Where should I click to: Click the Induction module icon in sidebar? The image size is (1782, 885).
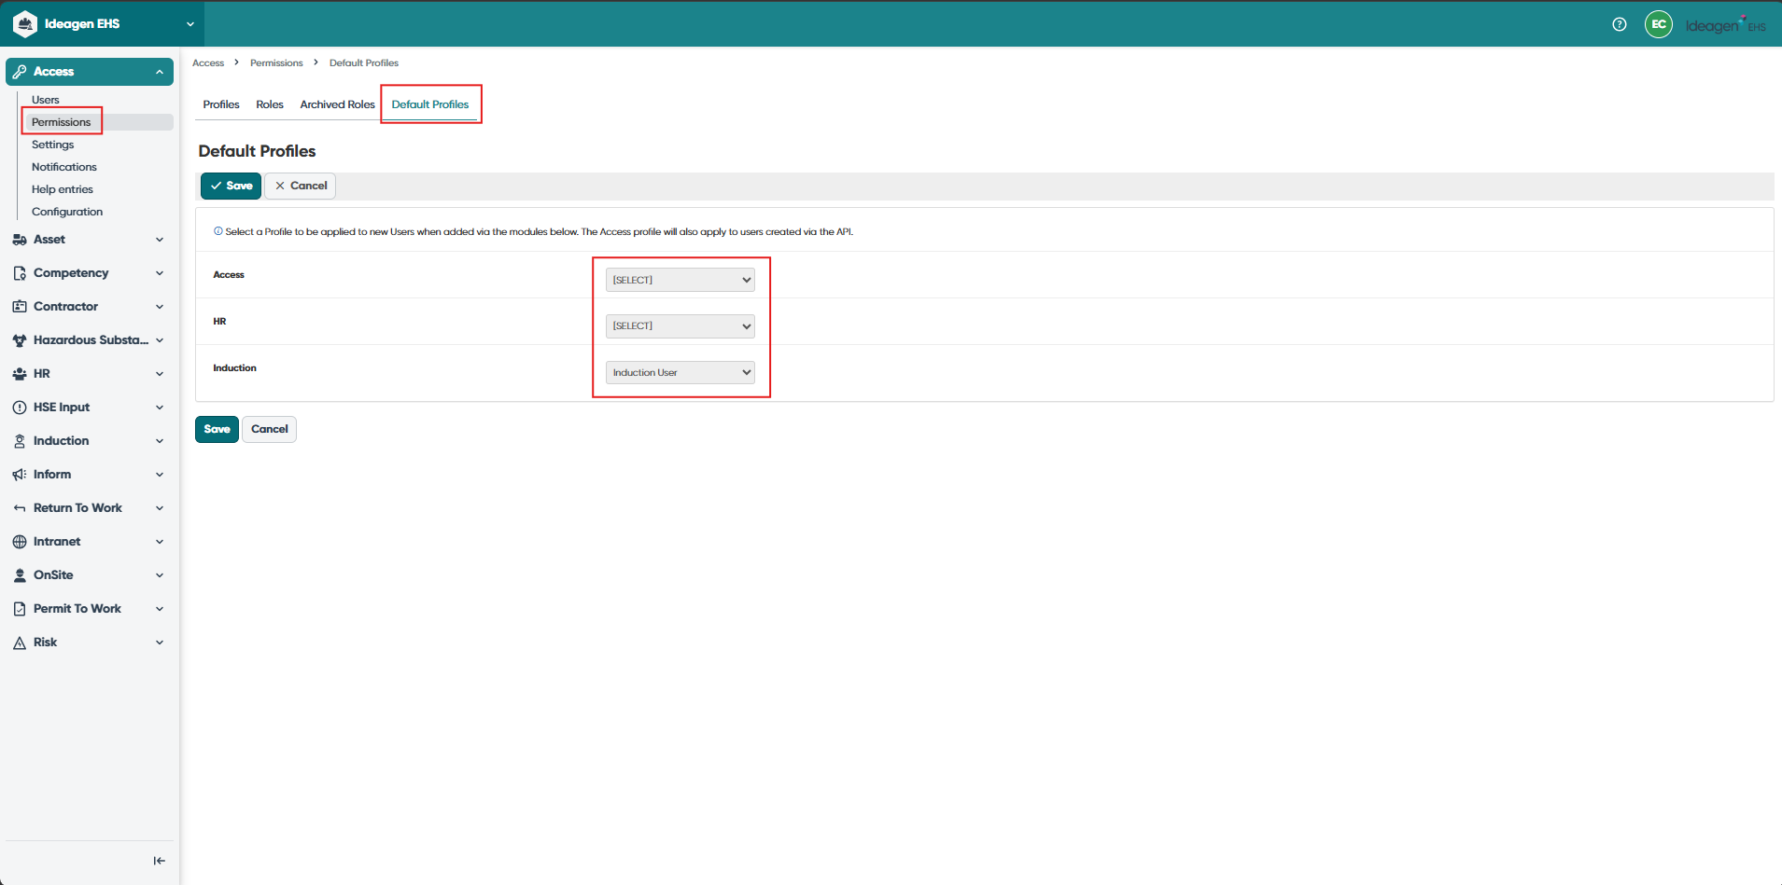[x=20, y=441]
